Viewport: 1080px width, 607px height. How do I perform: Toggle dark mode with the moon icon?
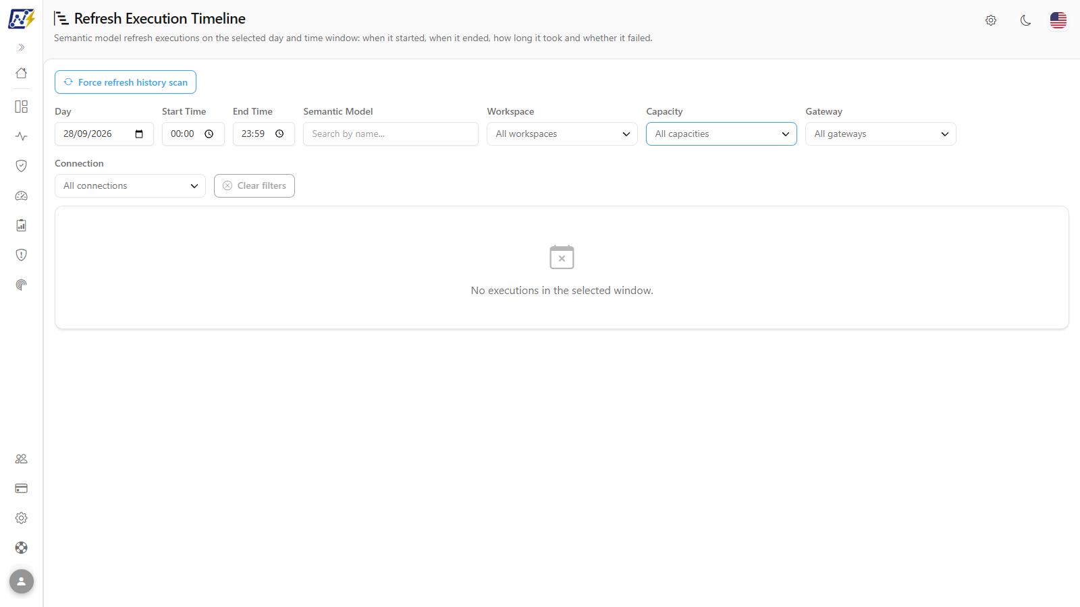coord(1025,20)
